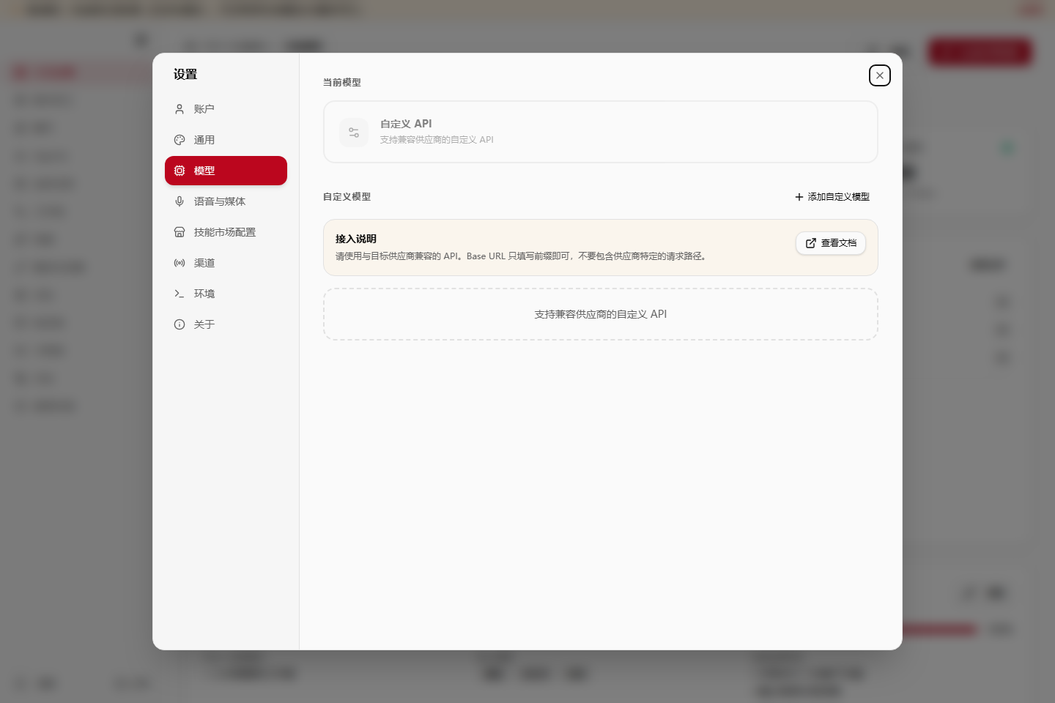
Task: Click 添加自定义模型 button
Action: click(832, 197)
